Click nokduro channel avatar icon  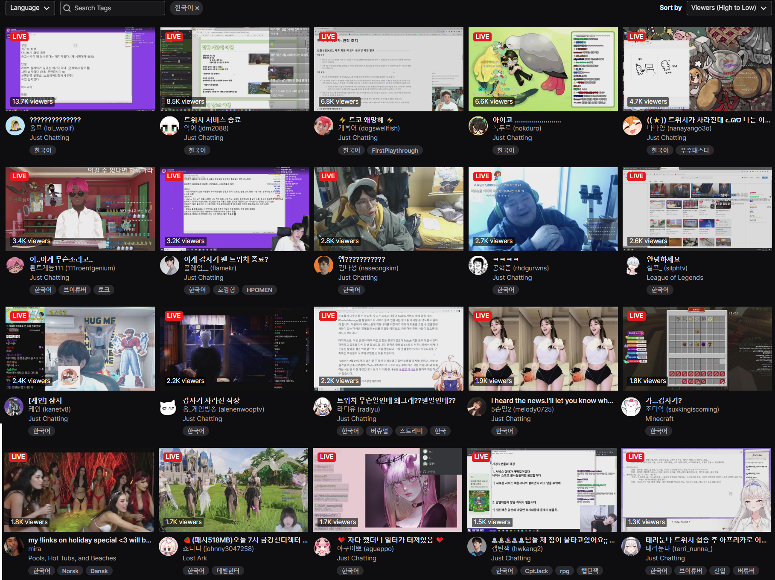[x=478, y=126]
